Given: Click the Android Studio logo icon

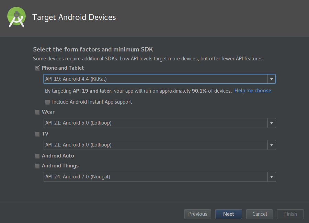Looking at the screenshot, I should tap(16, 17).
